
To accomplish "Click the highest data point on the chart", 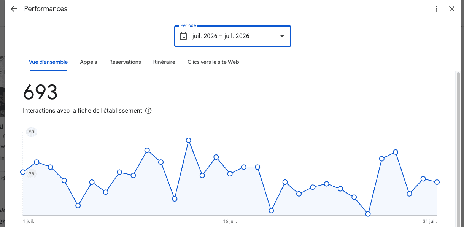I will click(189, 140).
